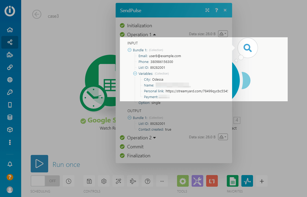Collapse the Variables collection node
Viewport: 307px width, 197px height.
point(135,74)
